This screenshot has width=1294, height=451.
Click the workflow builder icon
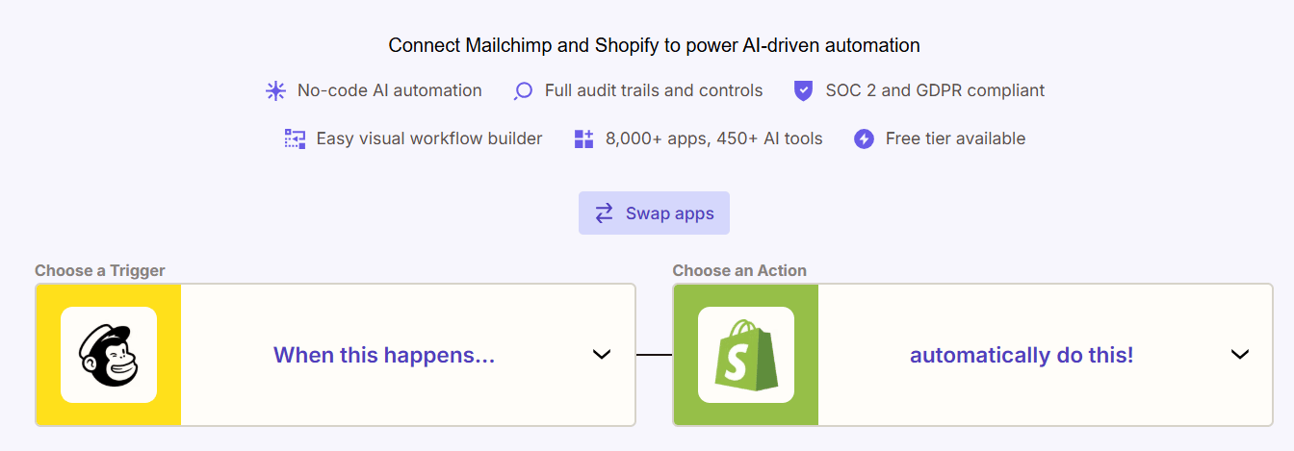(295, 139)
